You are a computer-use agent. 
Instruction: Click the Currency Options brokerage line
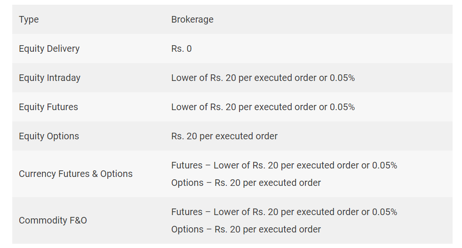pos(246,183)
